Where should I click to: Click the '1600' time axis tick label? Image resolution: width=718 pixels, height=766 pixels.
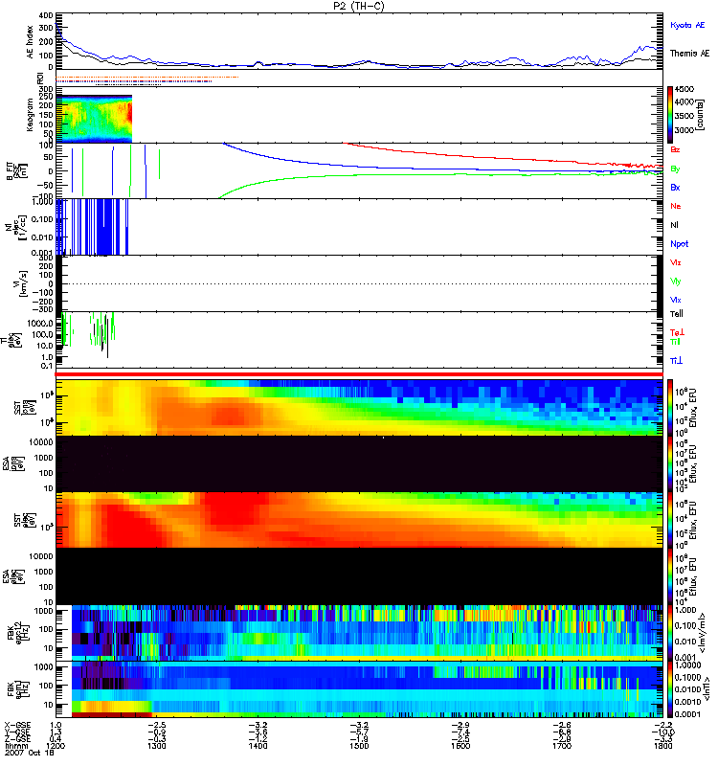pos(460,746)
